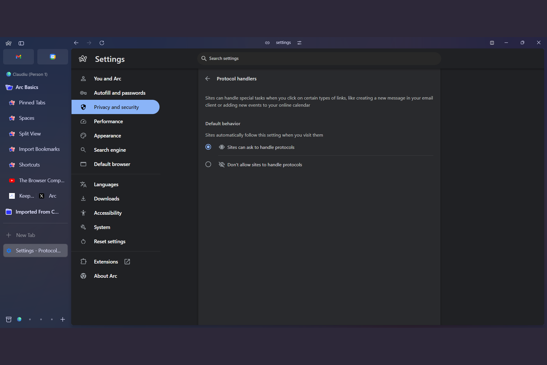Click the split view icon in titlebar
Image resolution: width=547 pixels, height=365 pixels.
click(x=492, y=42)
